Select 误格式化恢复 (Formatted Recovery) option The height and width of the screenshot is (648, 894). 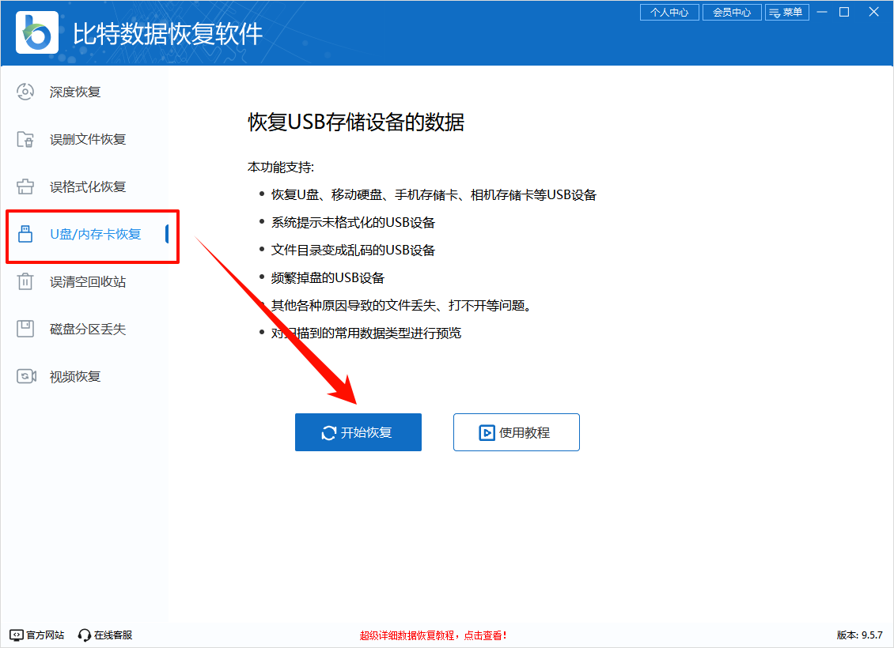pos(26,186)
